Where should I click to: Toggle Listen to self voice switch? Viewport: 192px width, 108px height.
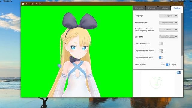pyautogui.click(x=161, y=43)
